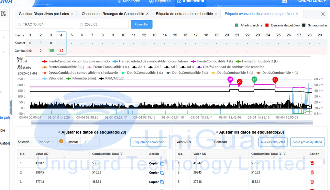Image resolution: width=330 pixels, height=190 pixels.
Task: Click the magenta 20 chart marker
Action: [230, 80]
